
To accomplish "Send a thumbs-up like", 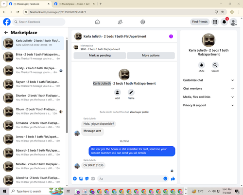I will (x=173, y=179).
